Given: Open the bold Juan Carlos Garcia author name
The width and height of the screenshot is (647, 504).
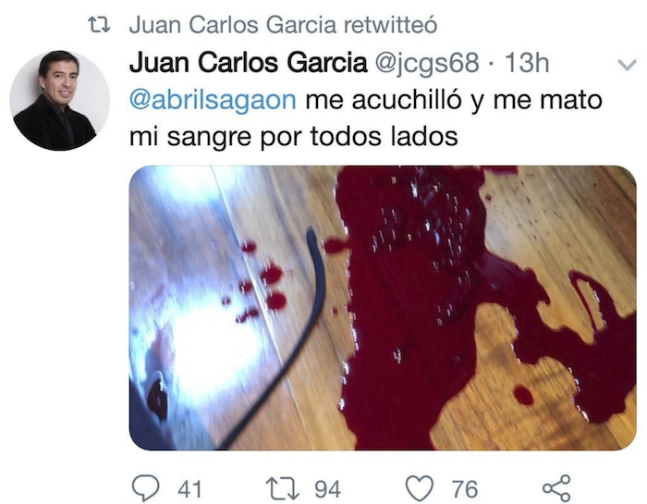Looking at the screenshot, I should coord(248,63).
